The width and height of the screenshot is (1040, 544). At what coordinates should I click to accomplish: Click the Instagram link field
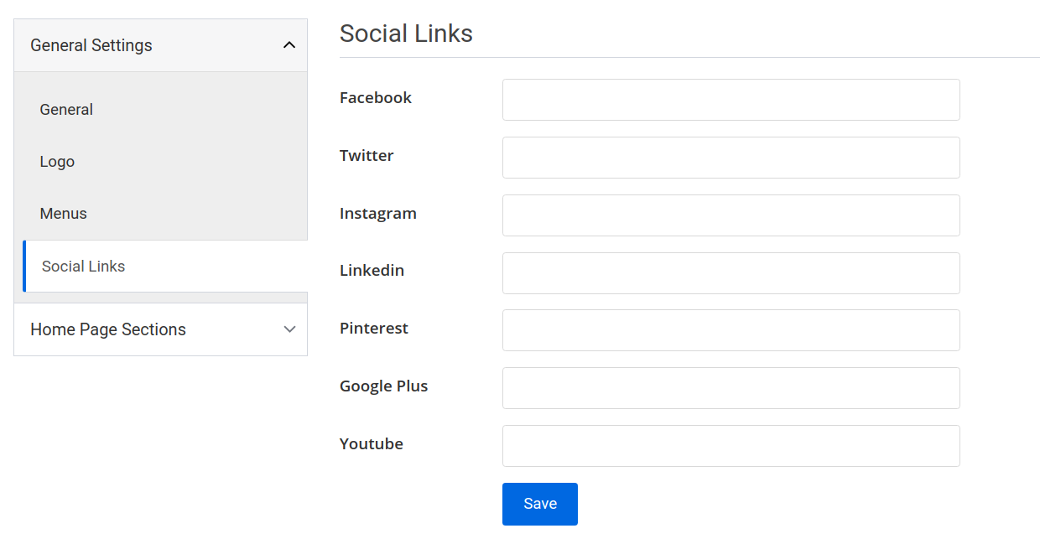click(x=730, y=215)
